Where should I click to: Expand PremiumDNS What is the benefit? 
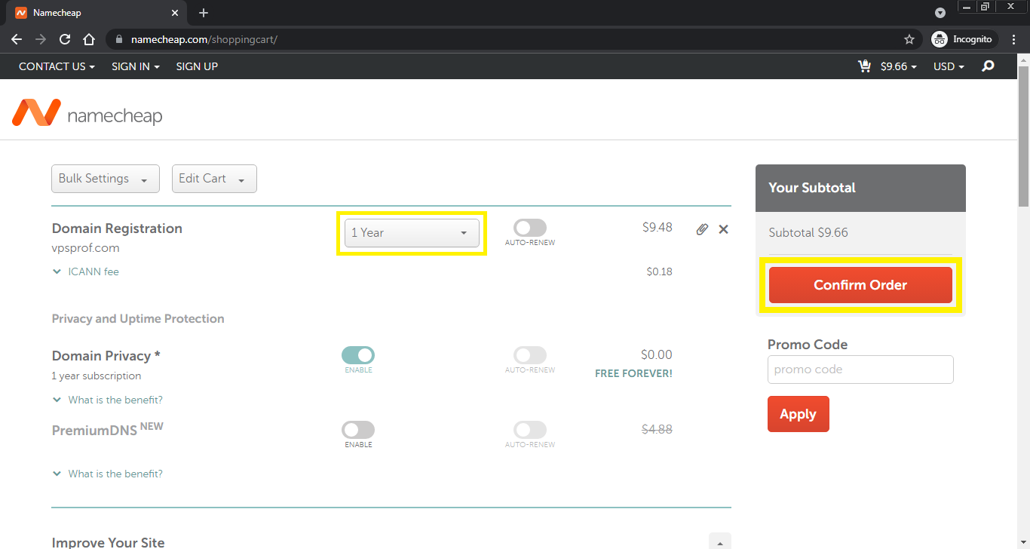coord(107,474)
